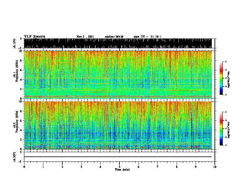Viewport: 242px width, 187px height.
Task: Click time axis tick label "4"
Action: pyautogui.click(x=101, y=167)
